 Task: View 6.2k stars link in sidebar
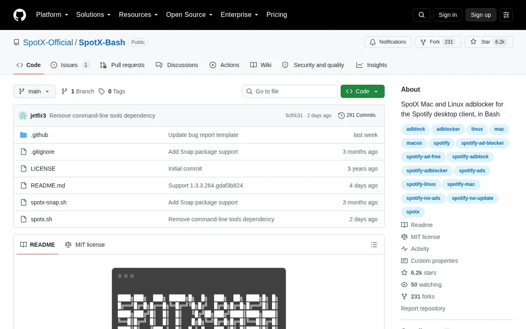[x=418, y=273]
